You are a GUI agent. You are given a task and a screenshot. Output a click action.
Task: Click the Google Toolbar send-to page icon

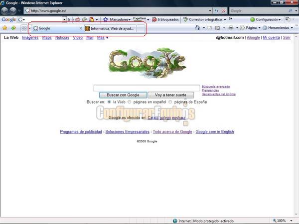[92, 19]
